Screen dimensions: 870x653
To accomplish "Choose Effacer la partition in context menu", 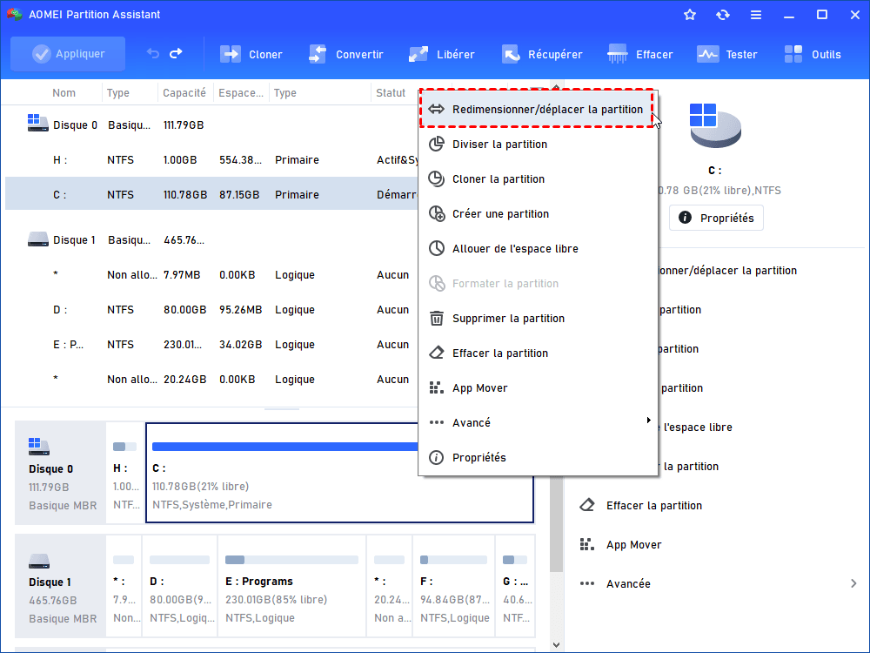I will 538,353.
